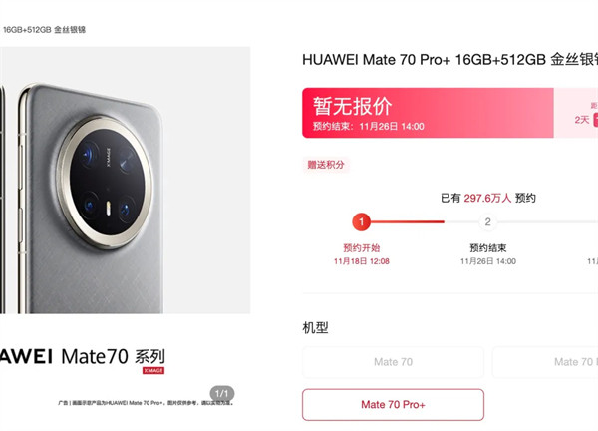598x431 pixels.
Task: Select the Mate 70 Pro+ model option
Action: point(393,405)
